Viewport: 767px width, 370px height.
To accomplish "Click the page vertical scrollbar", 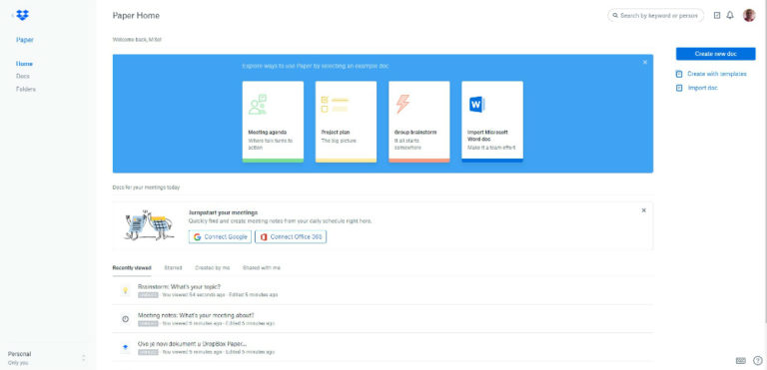I will 765,162.
